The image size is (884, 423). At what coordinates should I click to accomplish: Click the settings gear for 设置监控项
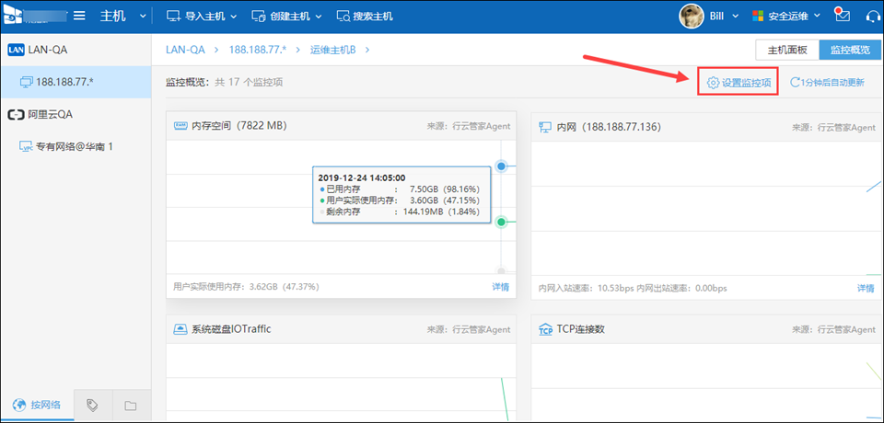click(x=713, y=83)
